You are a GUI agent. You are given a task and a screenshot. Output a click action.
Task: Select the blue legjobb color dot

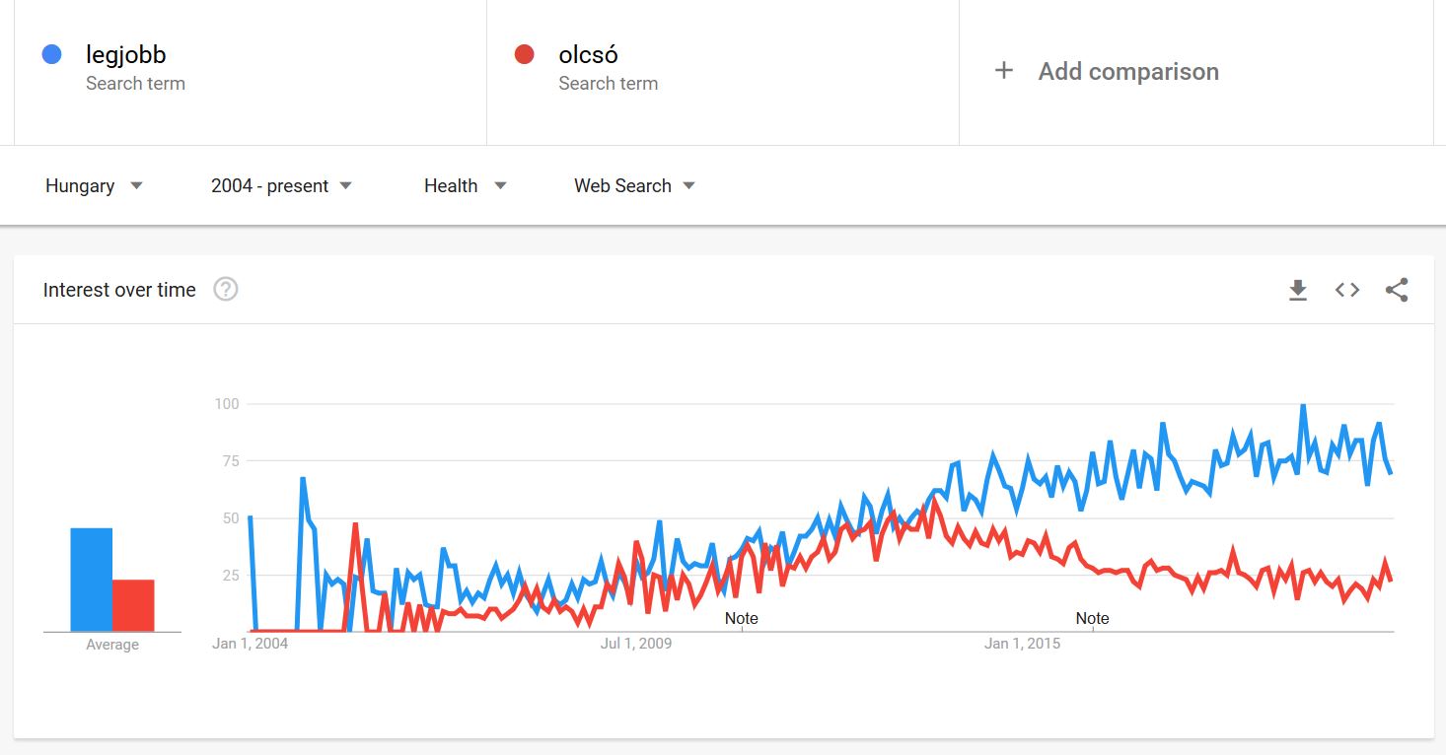[x=52, y=54]
